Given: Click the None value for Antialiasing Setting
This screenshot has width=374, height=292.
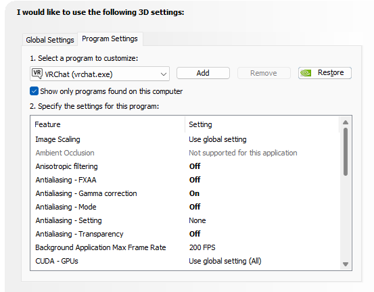Looking at the screenshot, I should pos(197,220).
